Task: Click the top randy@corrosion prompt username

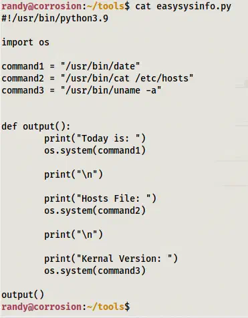Action: tap(41, 6)
